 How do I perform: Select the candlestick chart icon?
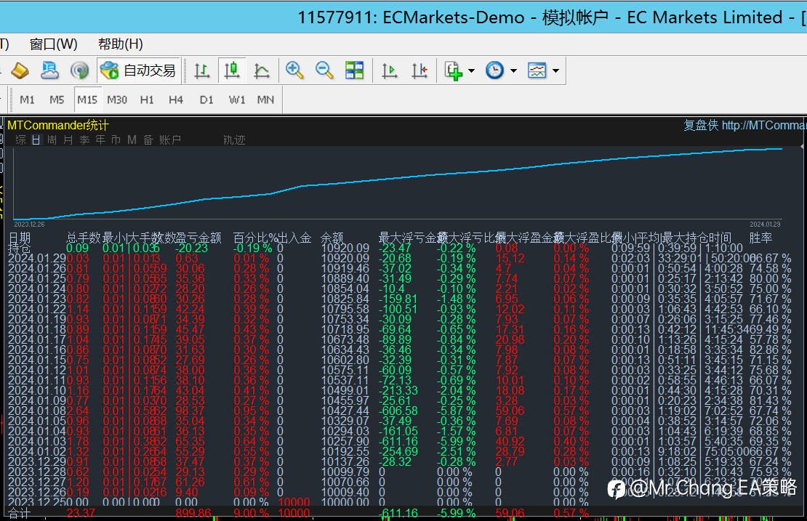coord(232,70)
